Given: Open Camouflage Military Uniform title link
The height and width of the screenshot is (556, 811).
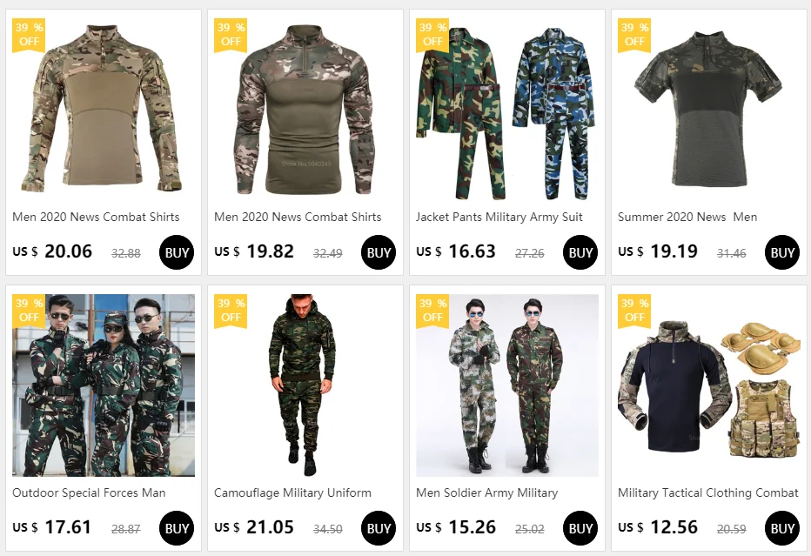Looking at the screenshot, I should (292, 492).
